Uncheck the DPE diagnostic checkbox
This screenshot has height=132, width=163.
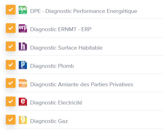click(x=11, y=10)
